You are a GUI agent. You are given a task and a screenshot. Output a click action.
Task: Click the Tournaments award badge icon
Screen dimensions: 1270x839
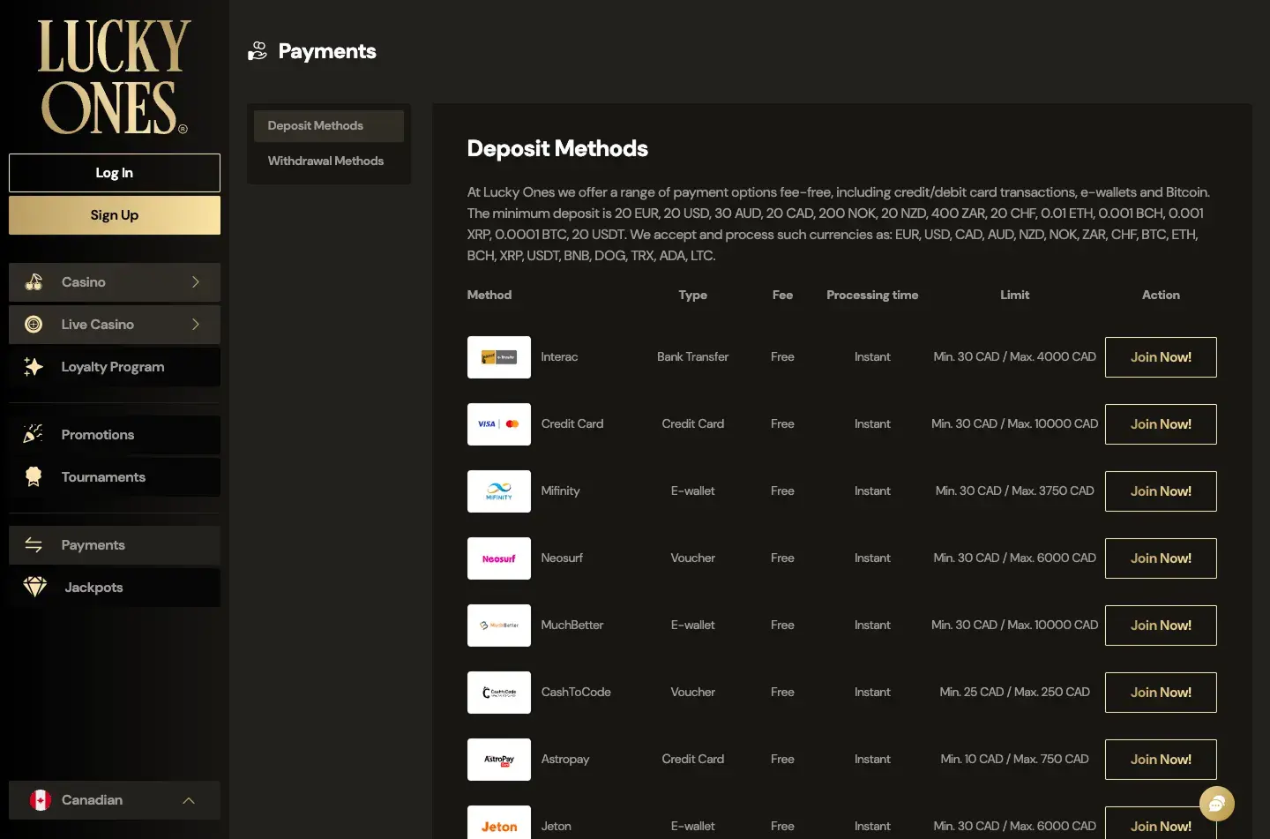[34, 476]
